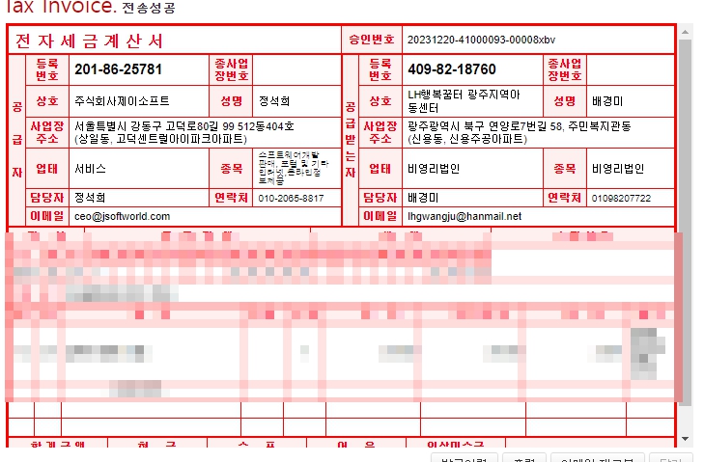
Task: Click the 발급이력 button at bottom
Action: click(x=465, y=458)
